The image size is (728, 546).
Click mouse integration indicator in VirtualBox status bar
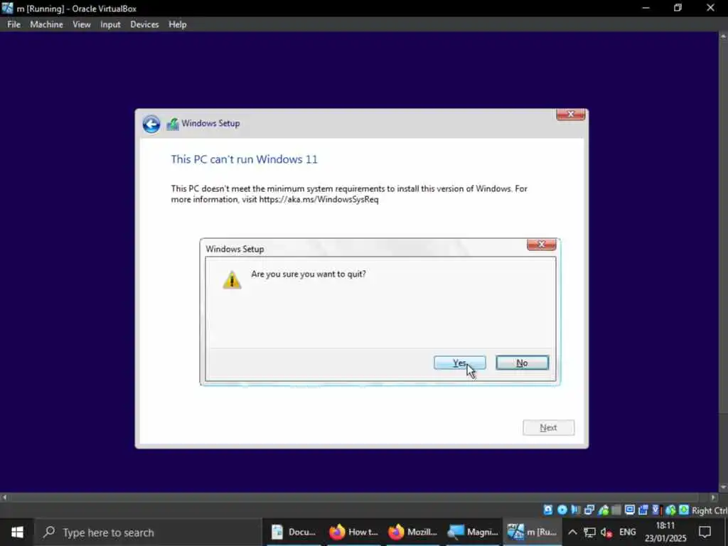click(670, 510)
